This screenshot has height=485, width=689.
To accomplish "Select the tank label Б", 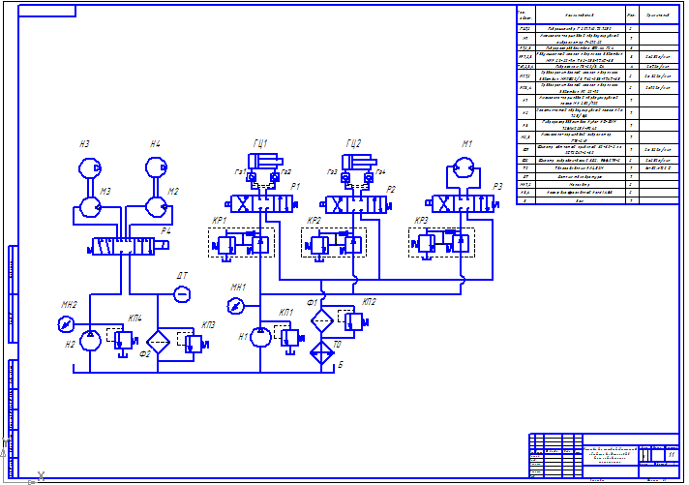I will pyautogui.click(x=340, y=365).
